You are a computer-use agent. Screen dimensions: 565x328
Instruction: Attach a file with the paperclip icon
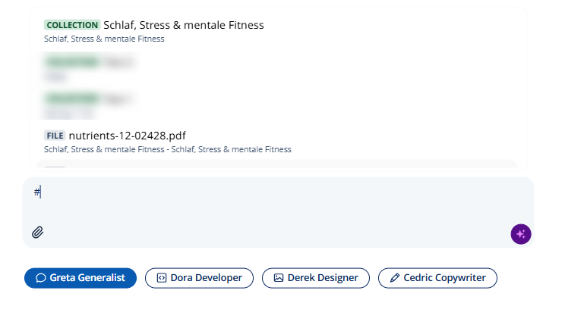pyautogui.click(x=37, y=233)
